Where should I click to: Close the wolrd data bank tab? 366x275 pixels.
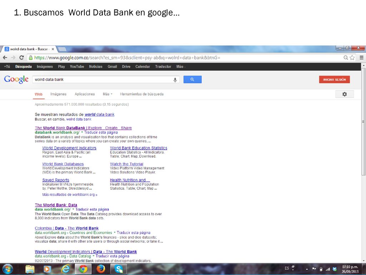53,49
